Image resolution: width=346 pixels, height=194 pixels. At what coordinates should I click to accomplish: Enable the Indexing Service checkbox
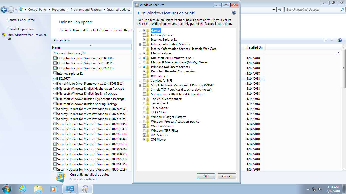(144, 35)
